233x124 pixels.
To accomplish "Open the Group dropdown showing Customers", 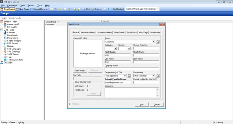I will pyautogui.click(x=154, y=42).
